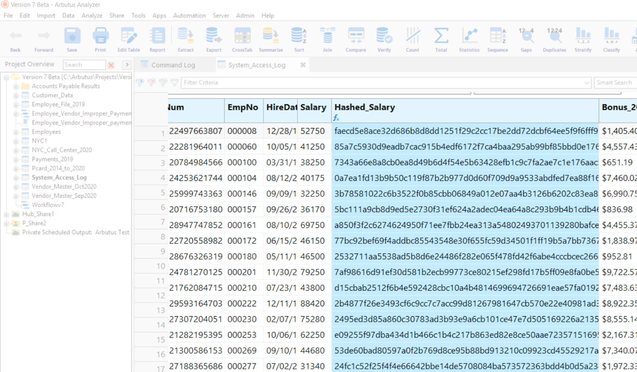Run the Statistics command
Viewport: 637px width, 372px height.
(x=469, y=39)
